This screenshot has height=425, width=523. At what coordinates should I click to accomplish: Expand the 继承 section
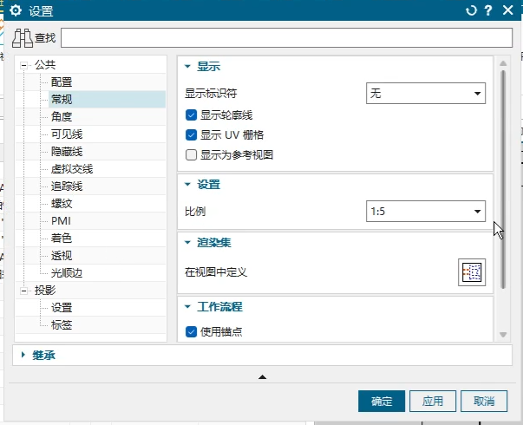[23, 355]
